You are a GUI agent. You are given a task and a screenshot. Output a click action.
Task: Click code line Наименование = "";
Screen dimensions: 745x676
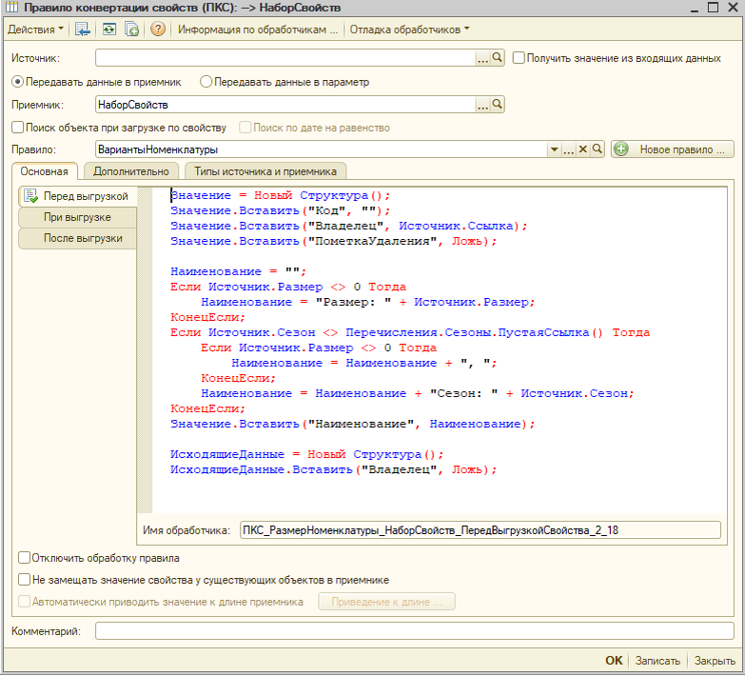coord(239,271)
